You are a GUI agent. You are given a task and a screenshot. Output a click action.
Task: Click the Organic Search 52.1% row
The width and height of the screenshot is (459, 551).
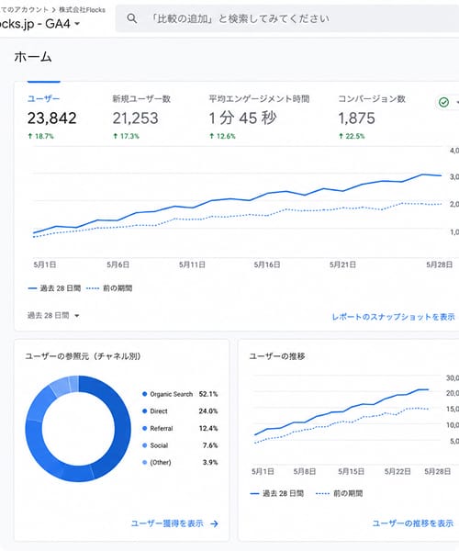point(180,394)
